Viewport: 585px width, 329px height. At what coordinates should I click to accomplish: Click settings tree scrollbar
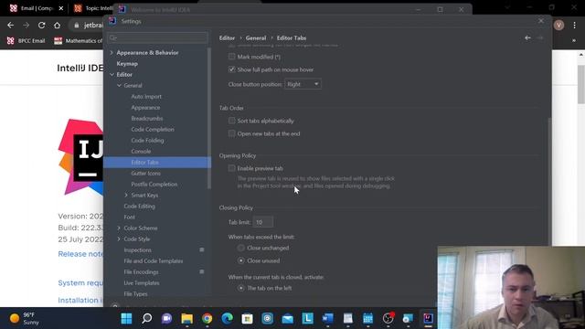(209, 119)
